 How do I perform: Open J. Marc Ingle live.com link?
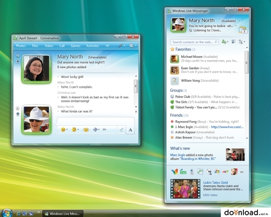(227, 127)
